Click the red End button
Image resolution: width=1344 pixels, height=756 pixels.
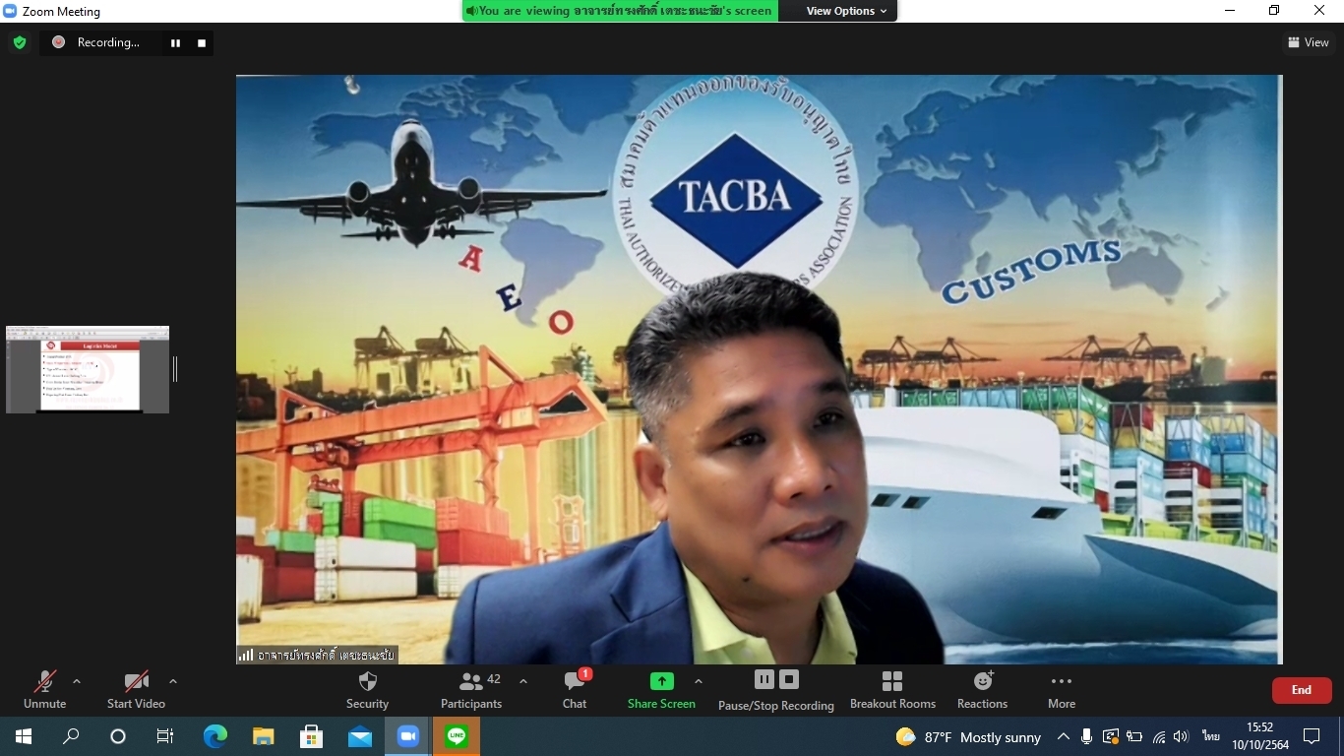click(x=1302, y=690)
